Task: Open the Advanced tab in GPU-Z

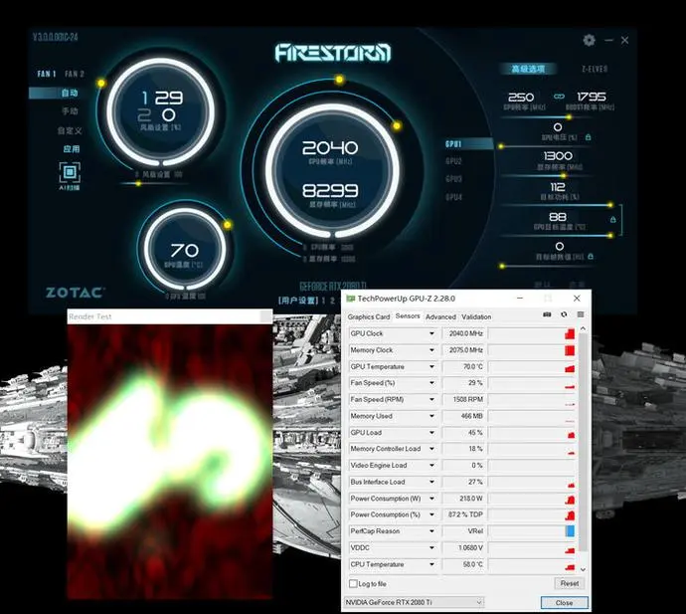Action: [440, 316]
